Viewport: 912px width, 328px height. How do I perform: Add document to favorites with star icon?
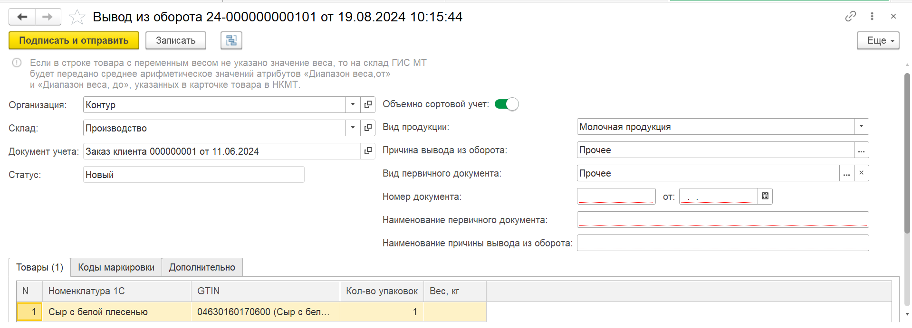click(x=77, y=18)
